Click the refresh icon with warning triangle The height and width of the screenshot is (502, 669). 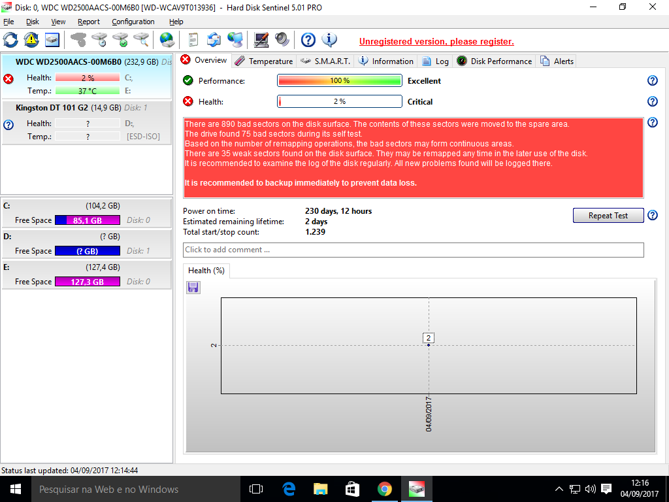31,40
